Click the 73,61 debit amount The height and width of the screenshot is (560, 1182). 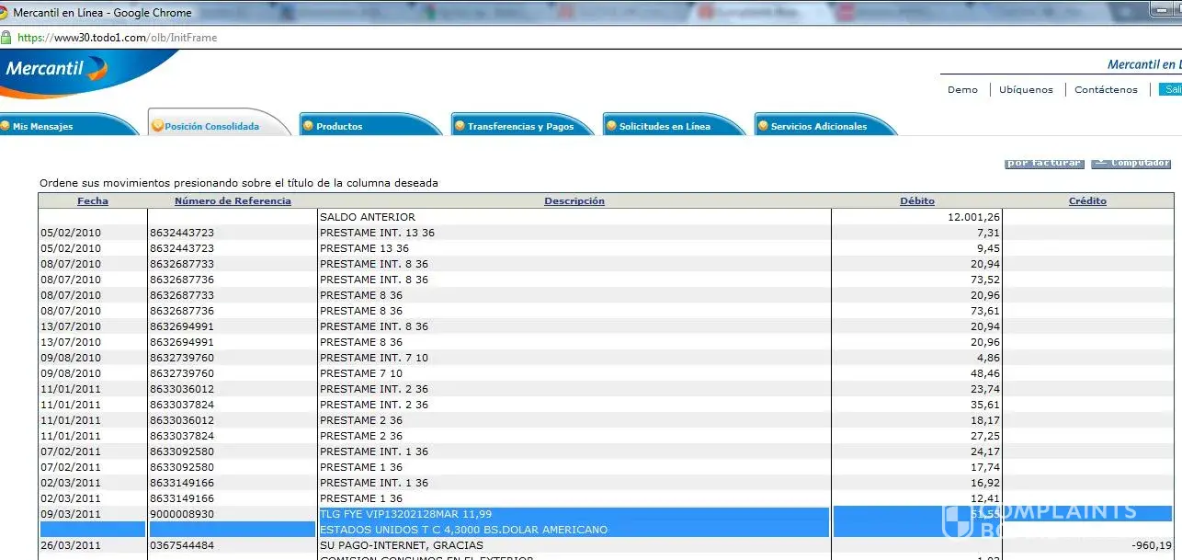tap(984, 311)
